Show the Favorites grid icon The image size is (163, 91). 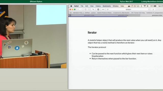71,13
